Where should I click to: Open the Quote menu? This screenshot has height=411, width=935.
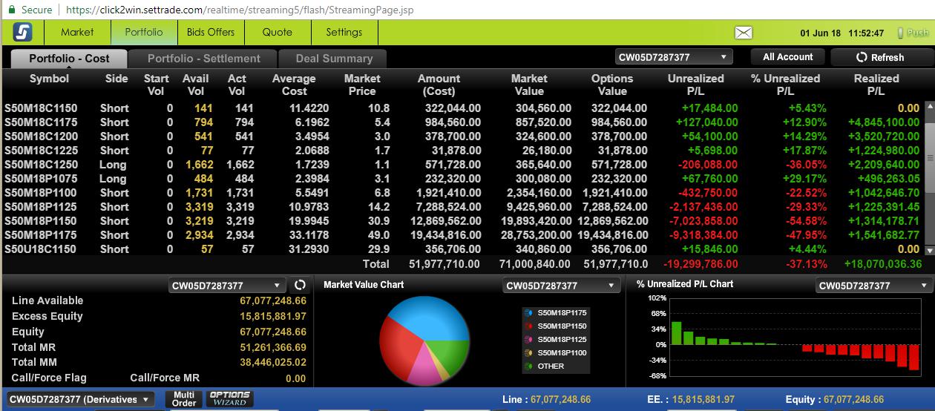(278, 33)
